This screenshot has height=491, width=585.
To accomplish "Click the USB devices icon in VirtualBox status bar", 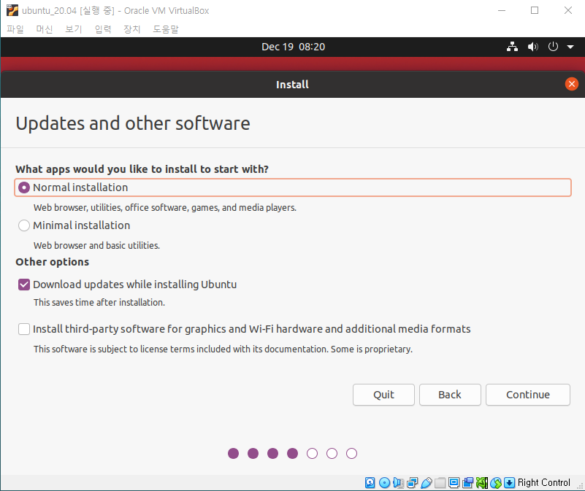I will 426,482.
